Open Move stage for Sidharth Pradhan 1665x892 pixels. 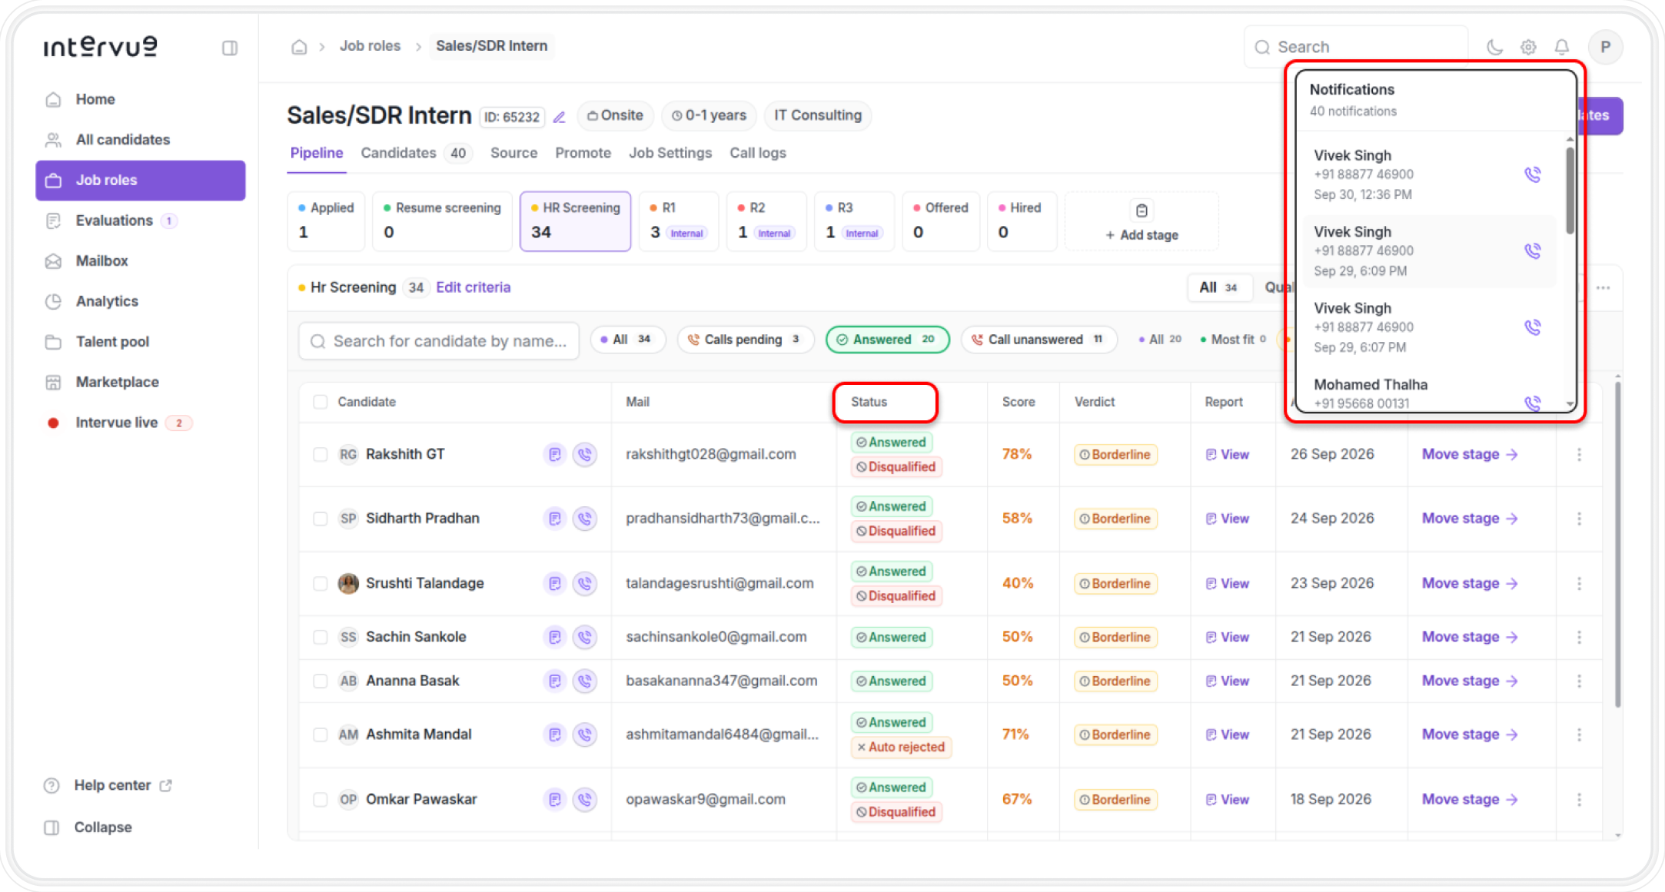(x=1469, y=519)
